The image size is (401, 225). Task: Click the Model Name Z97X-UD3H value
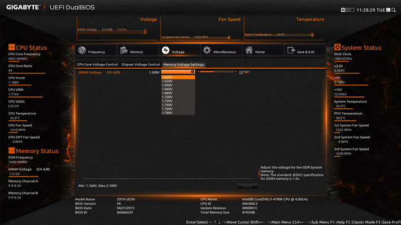click(x=126, y=199)
